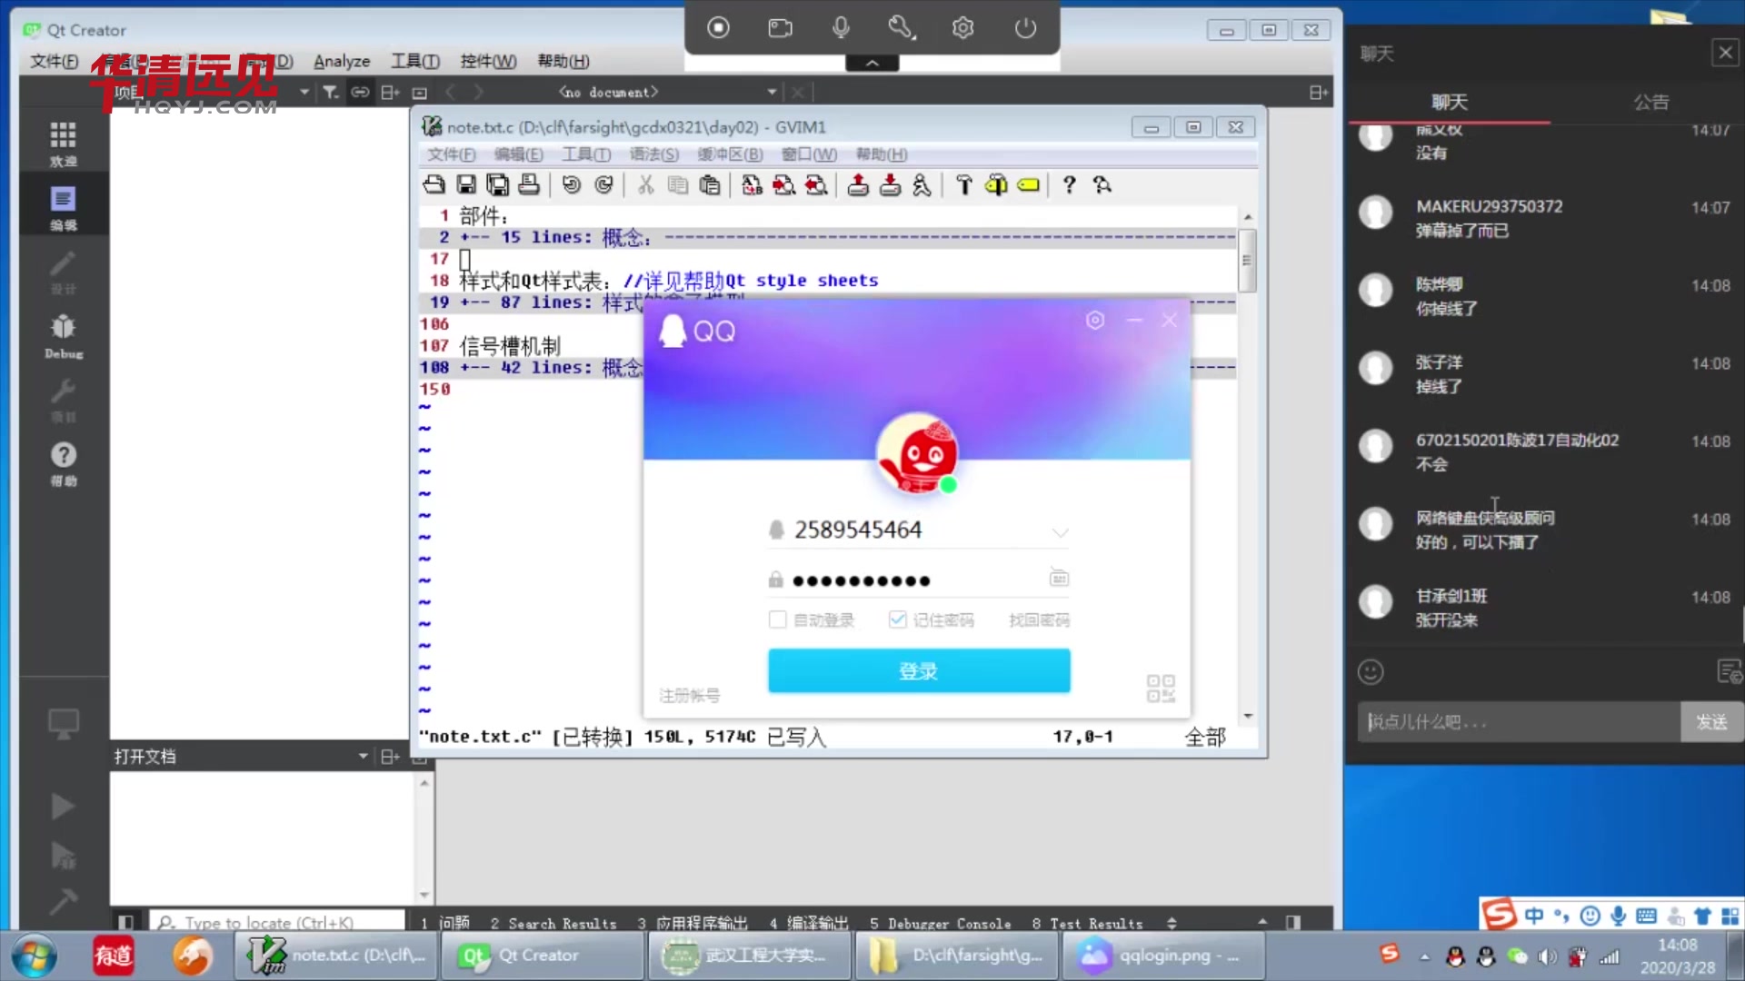Click the record button on screen recorder bar
The height and width of the screenshot is (981, 1745).
pyautogui.click(x=718, y=28)
